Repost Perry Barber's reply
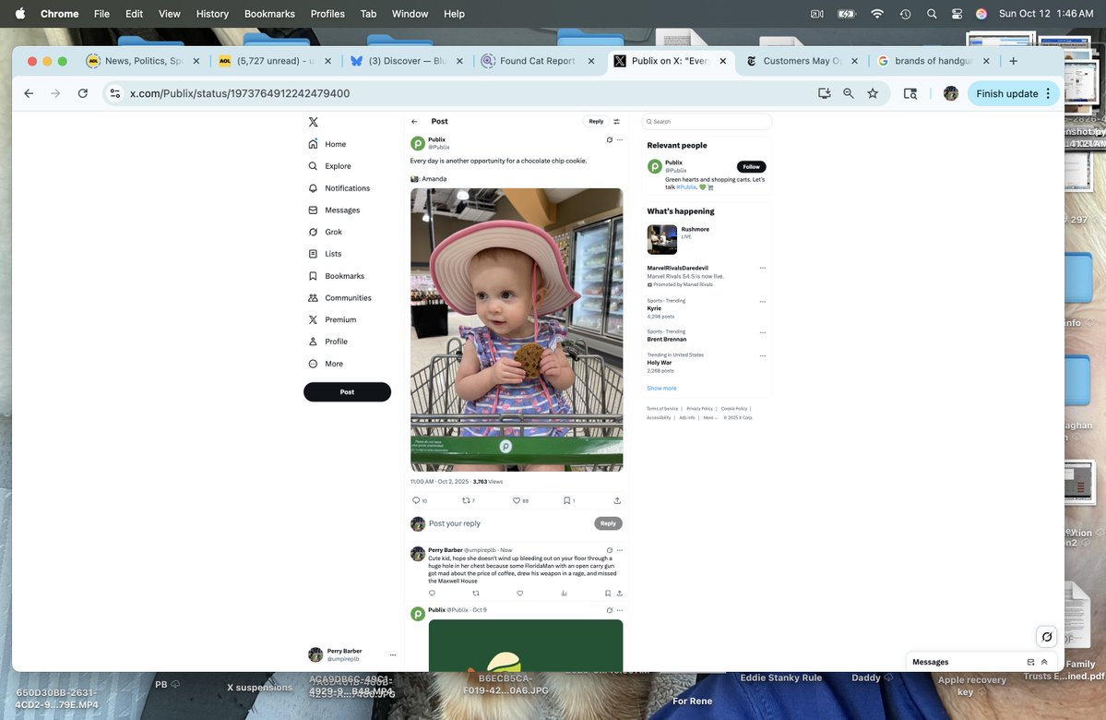The width and height of the screenshot is (1106, 720). tap(476, 593)
